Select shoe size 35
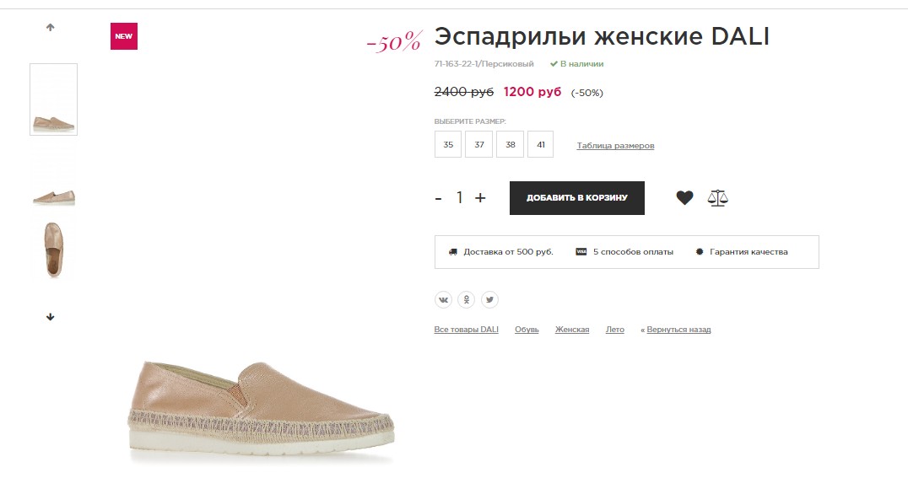Screen dimensions: 908x478 (x=448, y=145)
